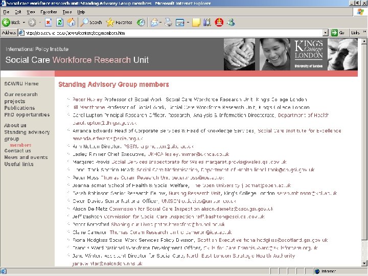368x276 pixels.
Task: Click the UNISON link
Action: pos(171,201)
